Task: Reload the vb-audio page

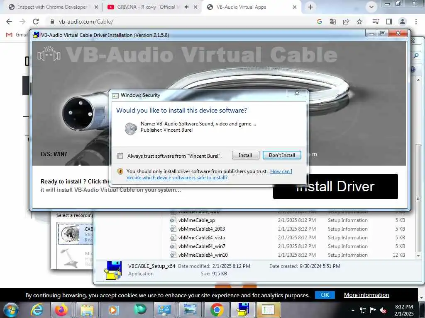Action: click(36, 22)
